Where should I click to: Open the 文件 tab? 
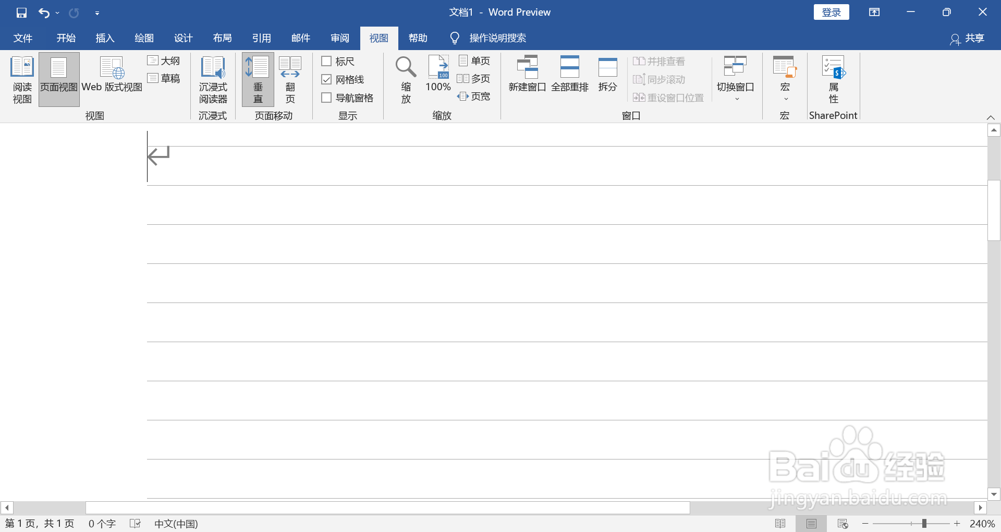(x=23, y=38)
